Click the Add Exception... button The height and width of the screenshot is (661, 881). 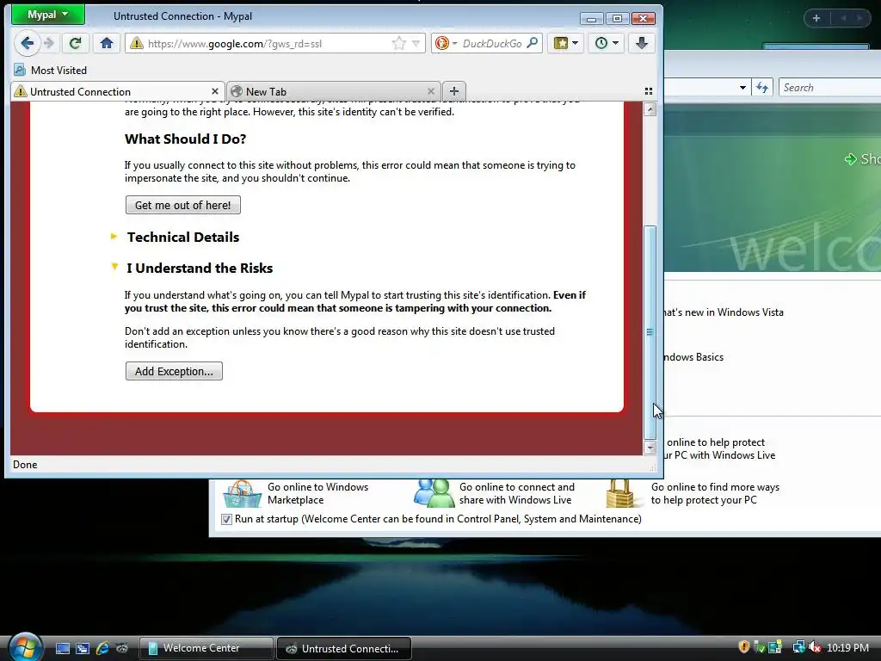click(174, 371)
